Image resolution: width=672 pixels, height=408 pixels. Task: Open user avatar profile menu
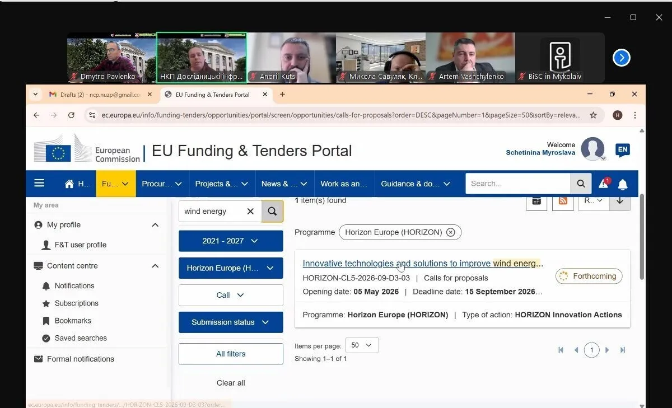click(x=592, y=149)
